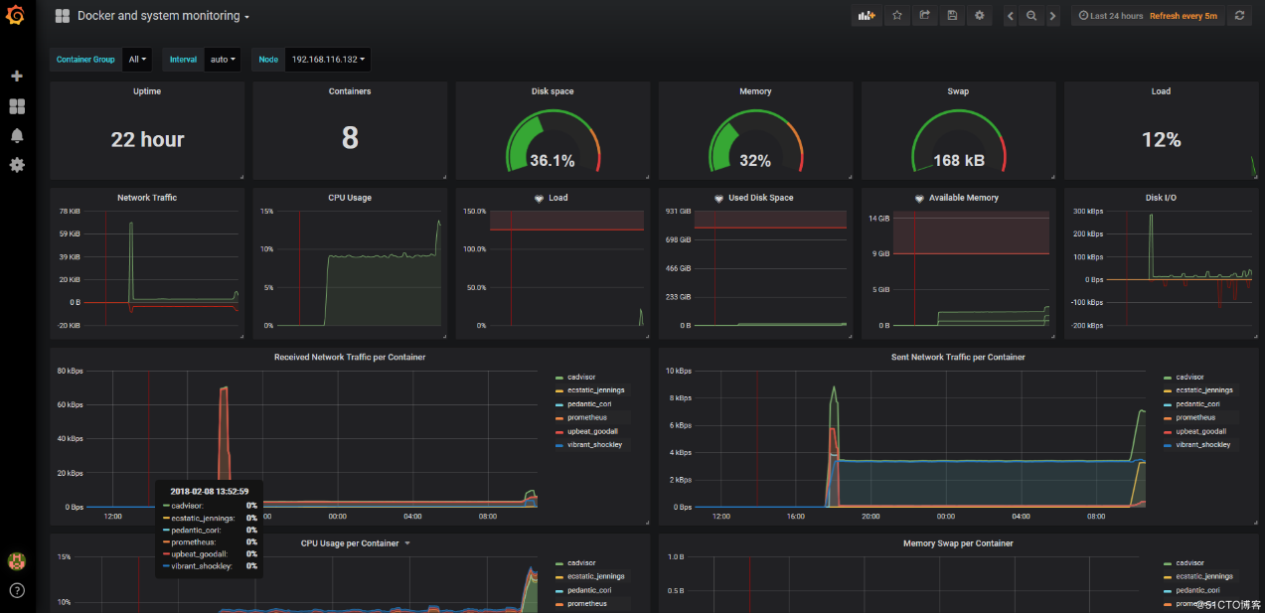
Task: Open the Network Traffic panel title menu
Action: 147,198
